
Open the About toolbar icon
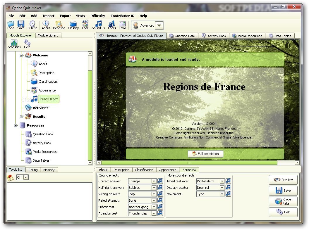(x=46, y=25)
